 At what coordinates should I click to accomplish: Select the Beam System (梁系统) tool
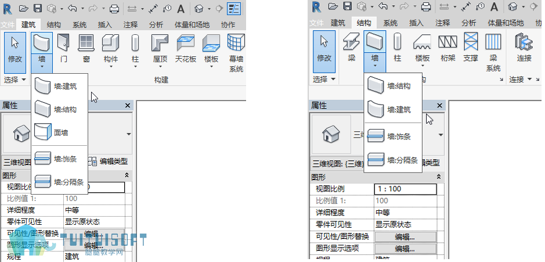(493, 52)
